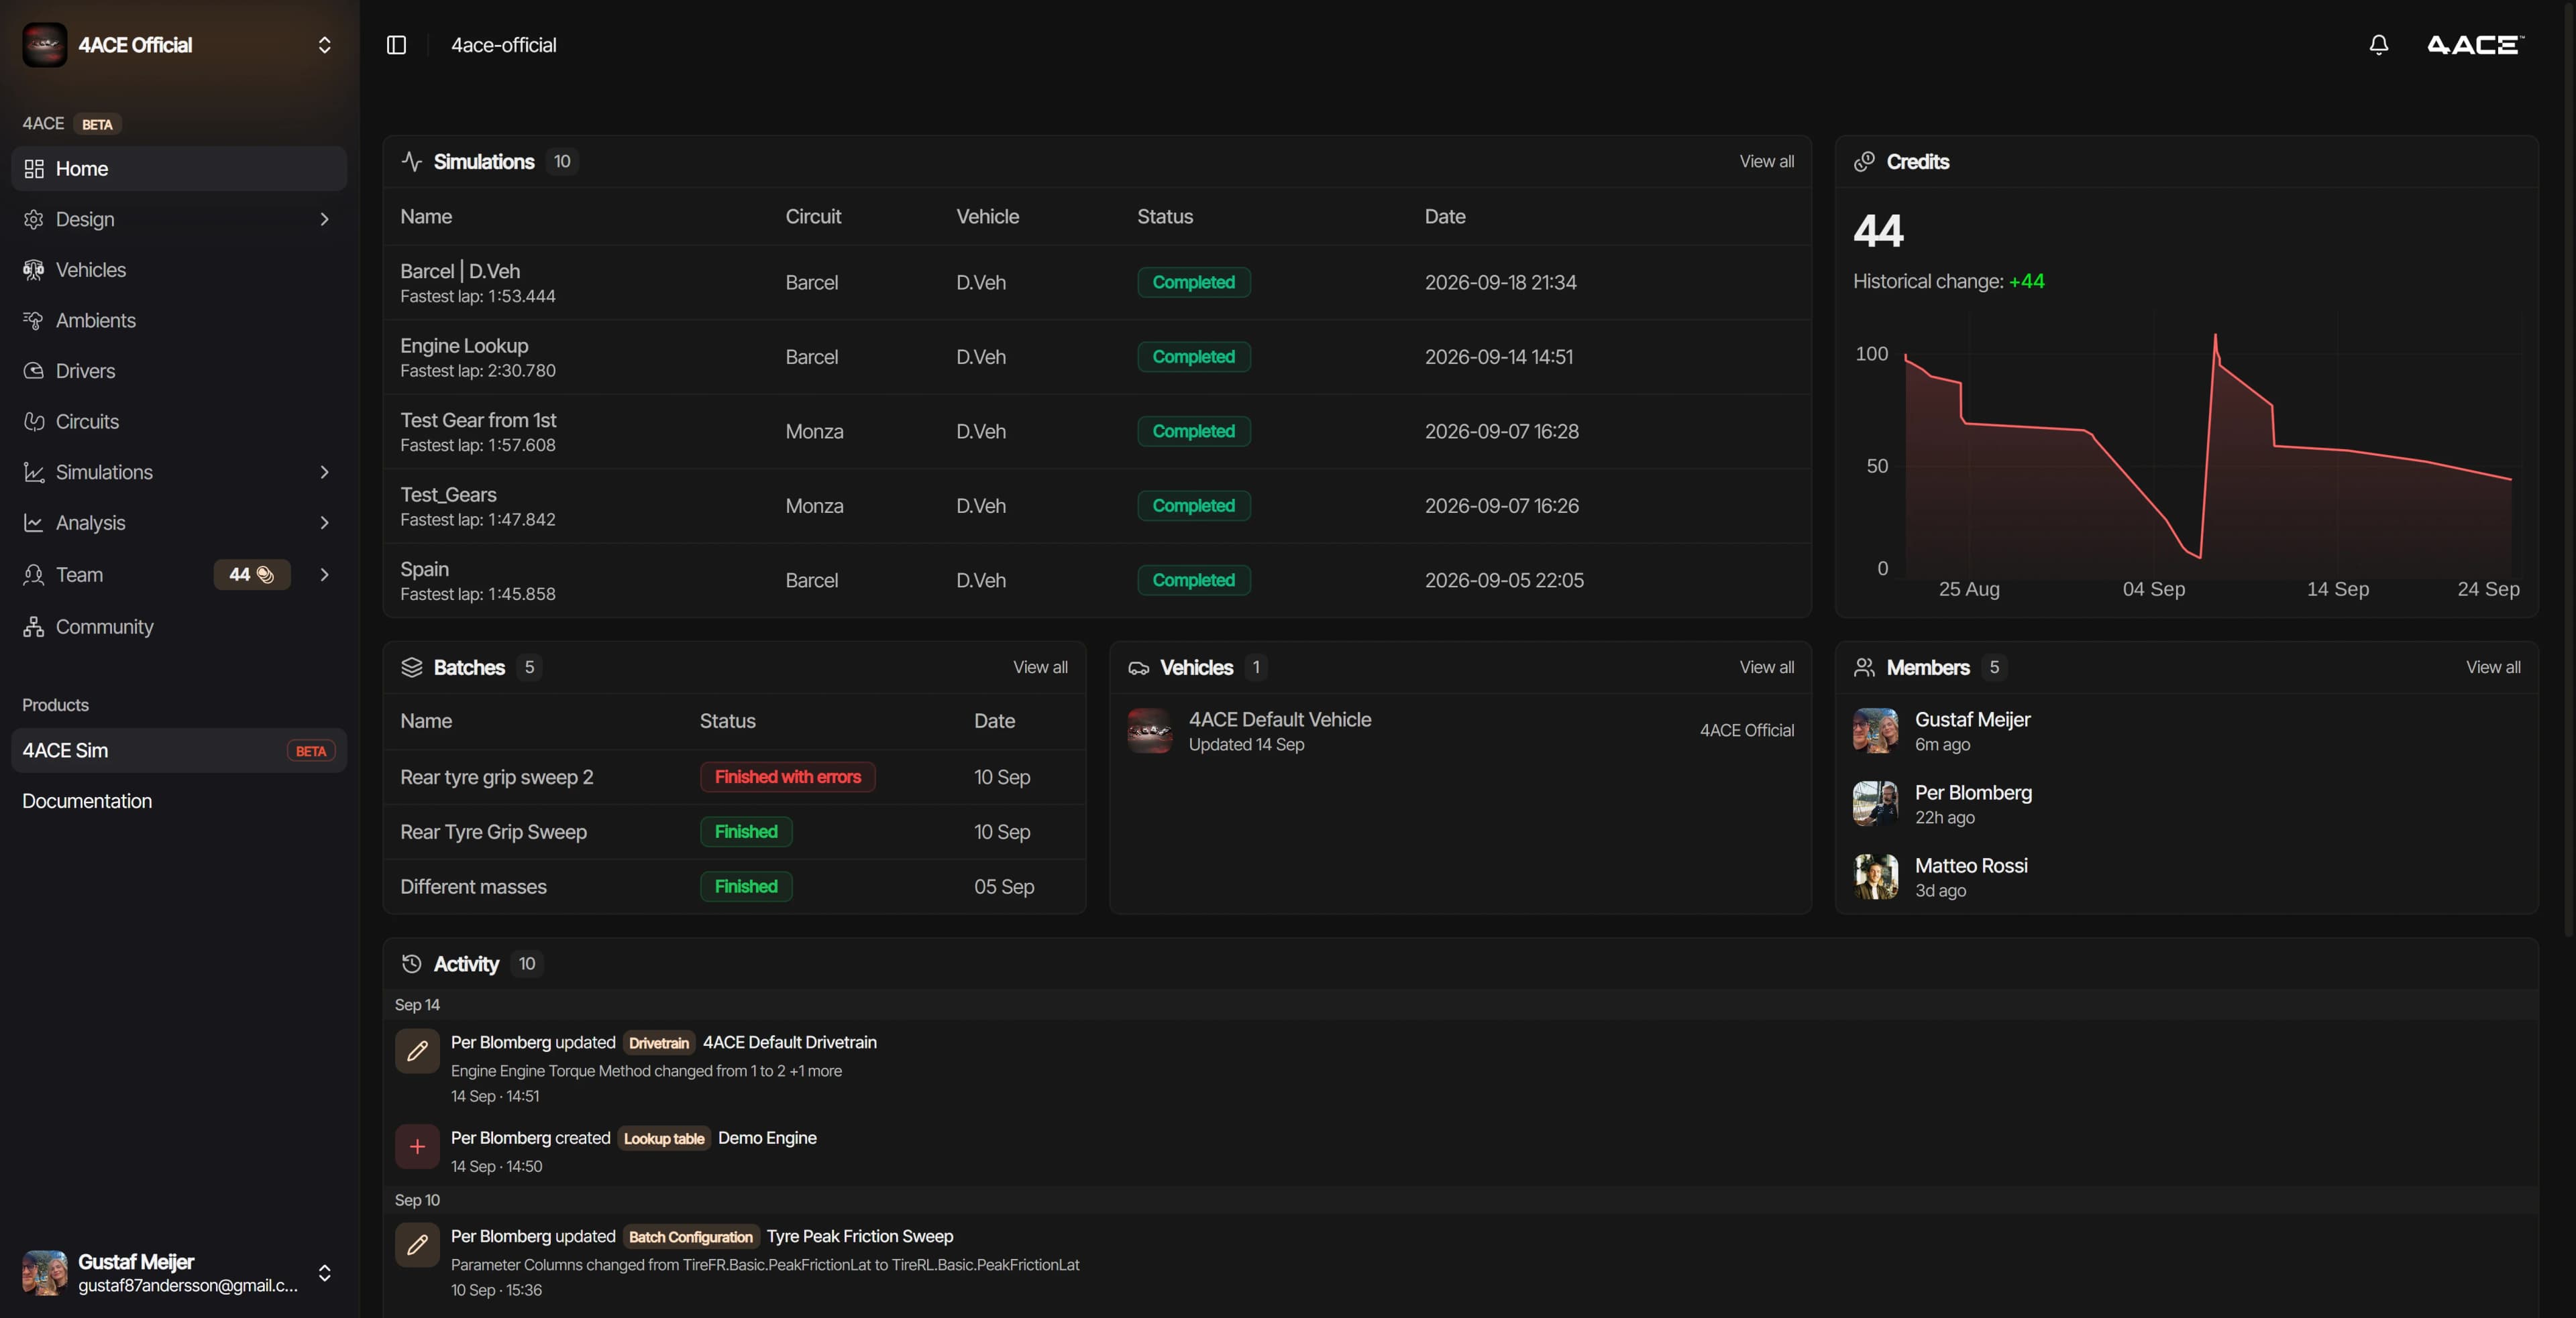Open the Rear tyre grip sweep 2 batch
The height and width of the screenshot is (1318, 2576).
pos(734,778)
